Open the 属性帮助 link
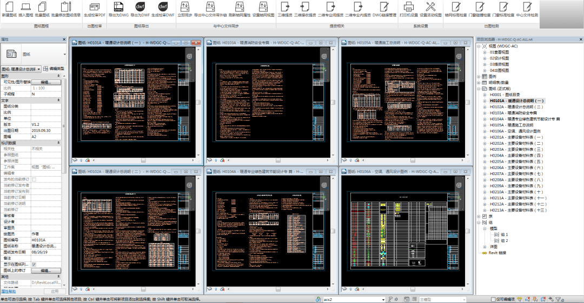The height and width of the screenshot is (303, 584). (x=8, y=291)
